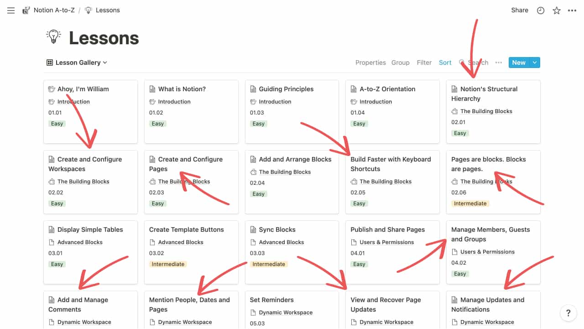
Task: Click the page icon on Create and Configure Workspaces
Action: [52, 159]
